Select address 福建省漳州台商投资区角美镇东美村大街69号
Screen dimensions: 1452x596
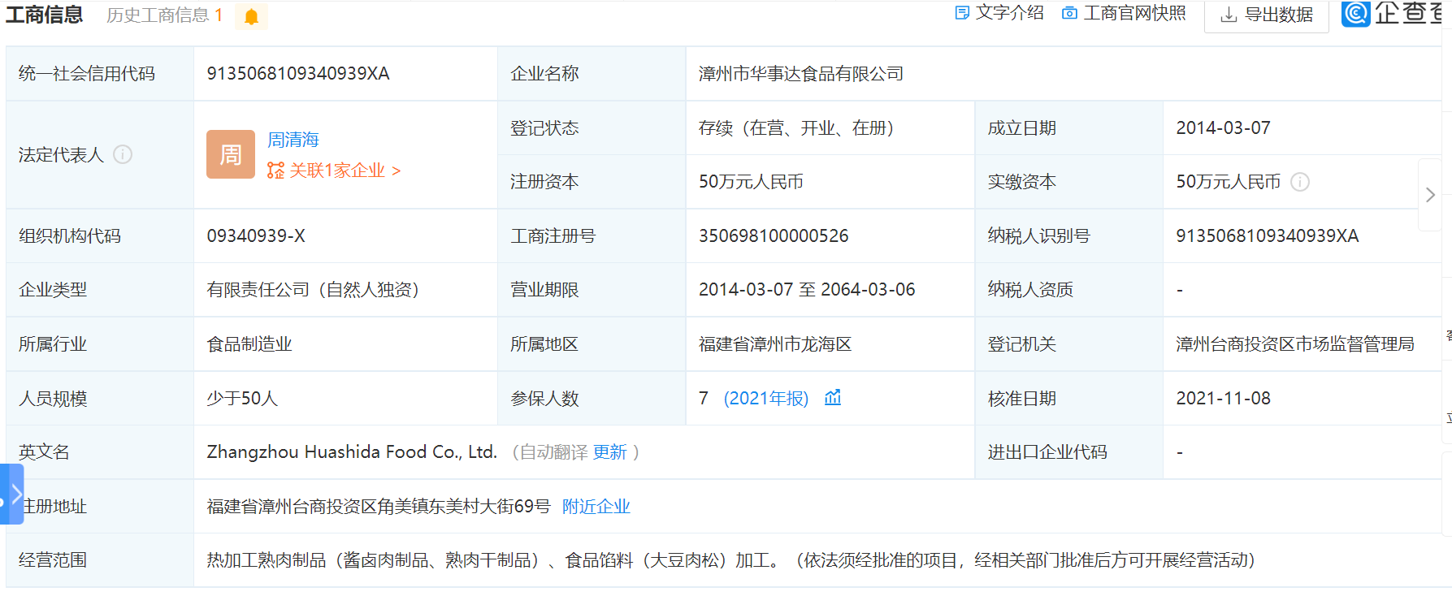(379, 507)
